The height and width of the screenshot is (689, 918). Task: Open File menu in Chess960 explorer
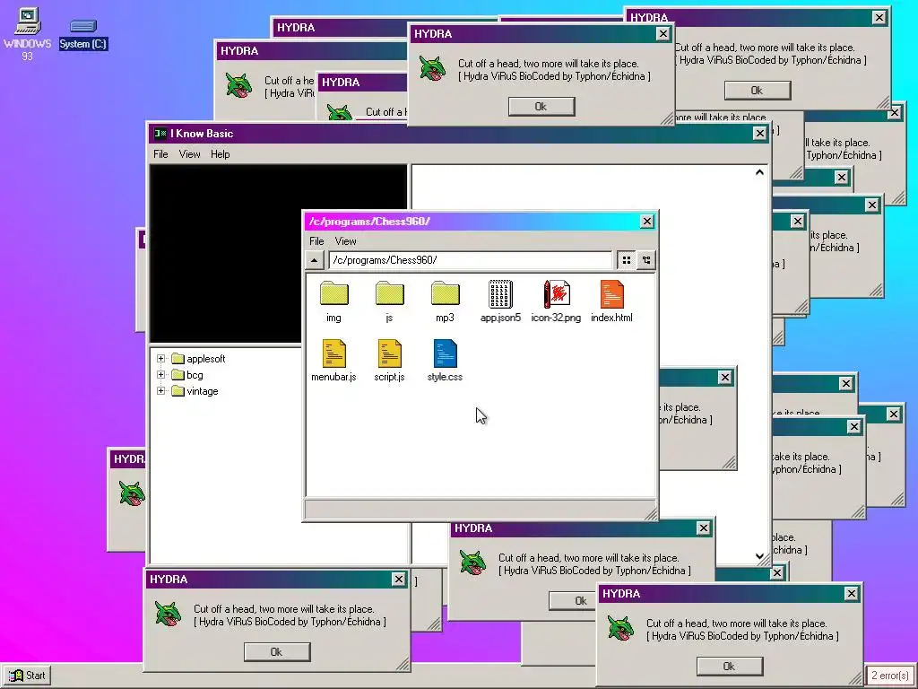pos(316,240)
